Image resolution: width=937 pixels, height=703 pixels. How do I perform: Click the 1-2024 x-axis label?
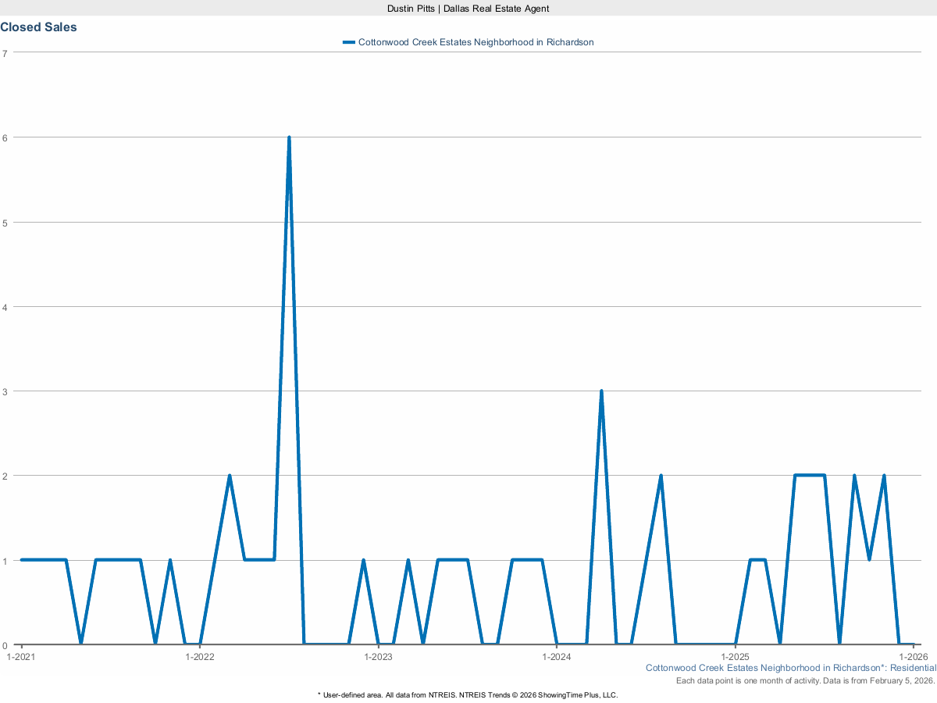coord(556,656)
